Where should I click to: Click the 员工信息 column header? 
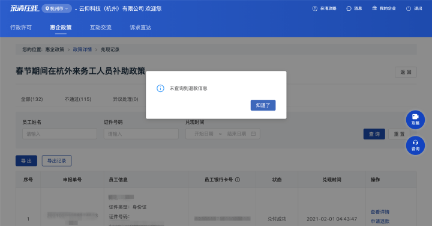(118, 180)
